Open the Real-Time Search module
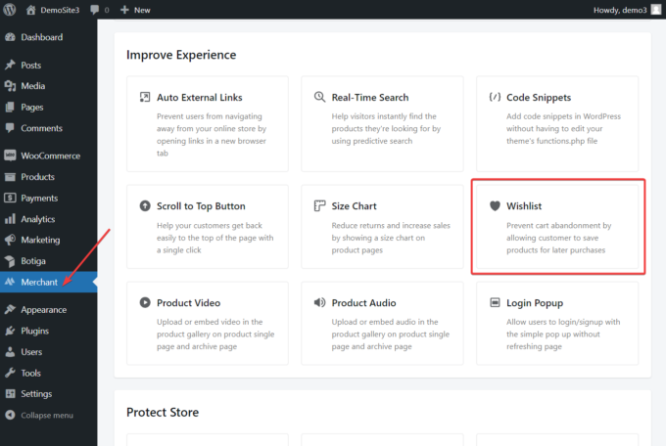 click(382, 124)
